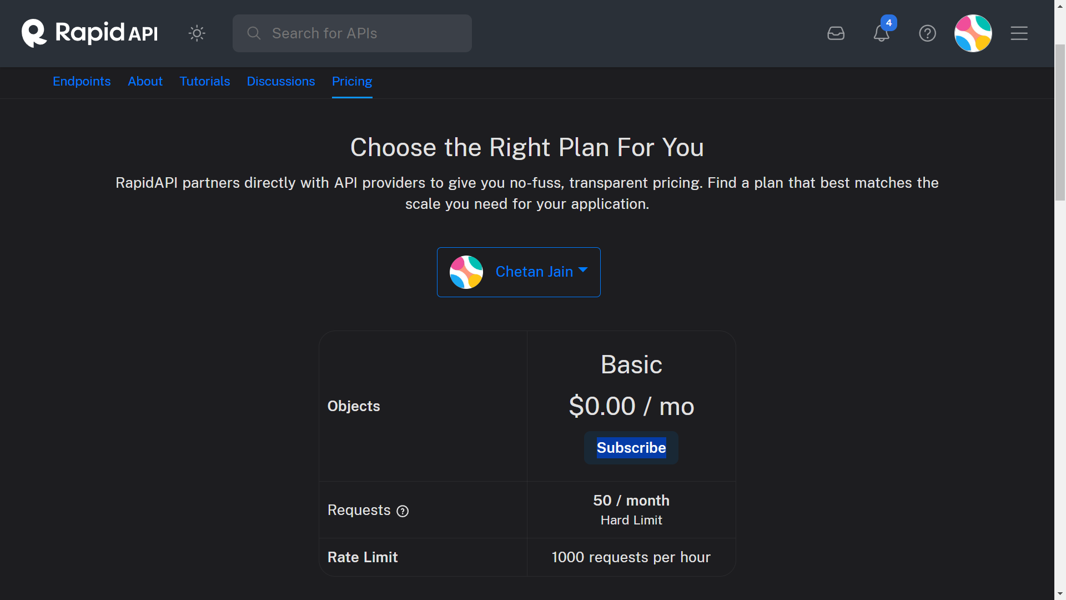Open the Chetan Jain dropdown chevron
The width and height of the screenshot is (1066, 600).
(x=583, y=270)
